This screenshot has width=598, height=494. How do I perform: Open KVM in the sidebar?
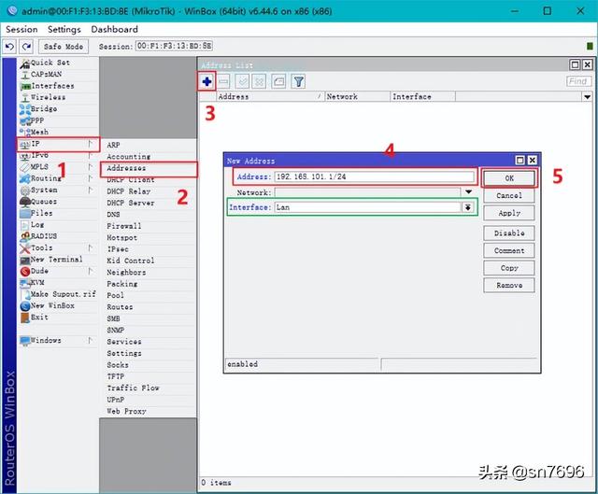pyautogui.click(x=59, y=282)
